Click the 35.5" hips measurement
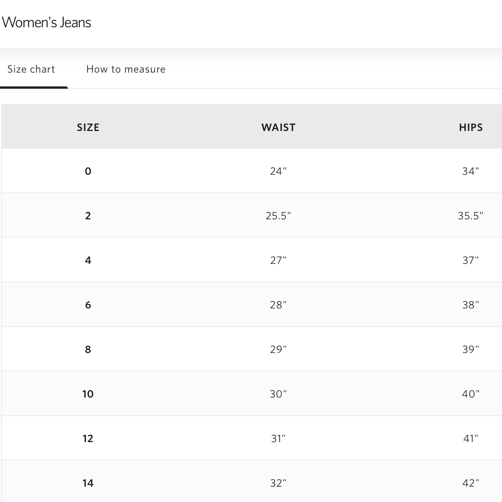Screen dimensions: 502x502 (x=471, y=216)
